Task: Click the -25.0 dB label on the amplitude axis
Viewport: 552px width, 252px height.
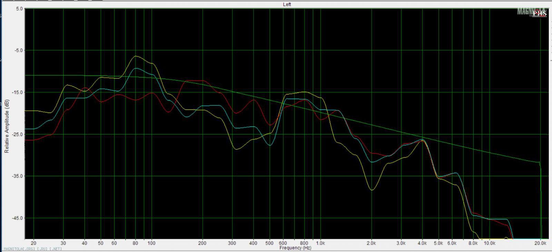Action: [x=18, y=134]
